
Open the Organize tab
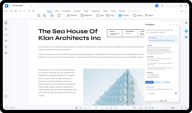point(96,11)
